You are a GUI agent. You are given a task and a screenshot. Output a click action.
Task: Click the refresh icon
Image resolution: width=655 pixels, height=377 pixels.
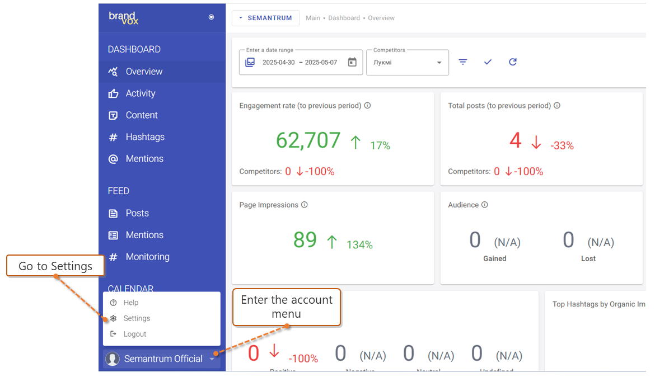pyautogui.click(x=513, y=62)
